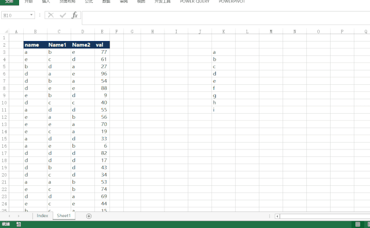Select column K header
370x228 pixels.
pos(224,32)
